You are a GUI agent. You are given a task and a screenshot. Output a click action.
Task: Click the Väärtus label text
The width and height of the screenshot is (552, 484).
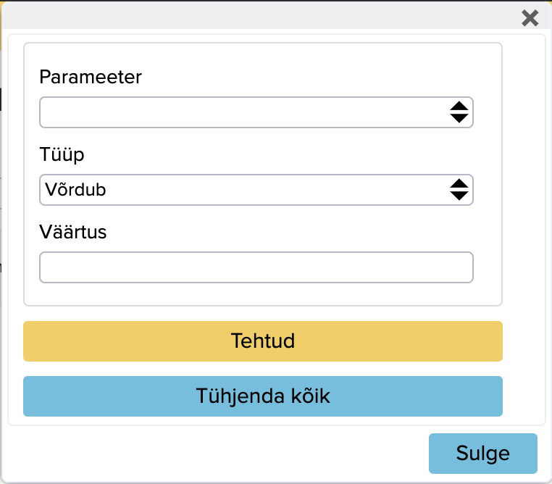pos(73,232)
